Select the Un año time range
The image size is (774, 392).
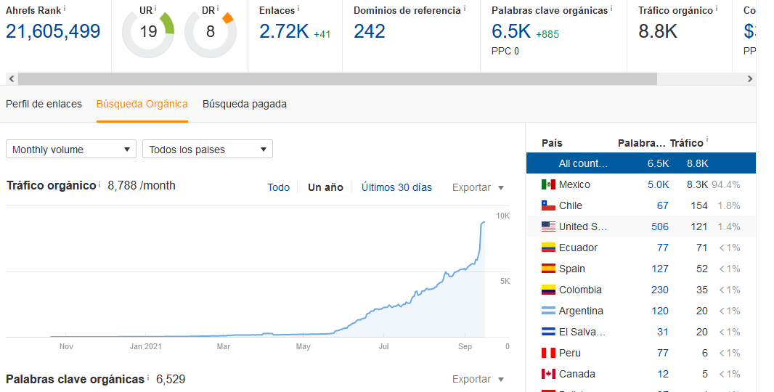(325, 187)
